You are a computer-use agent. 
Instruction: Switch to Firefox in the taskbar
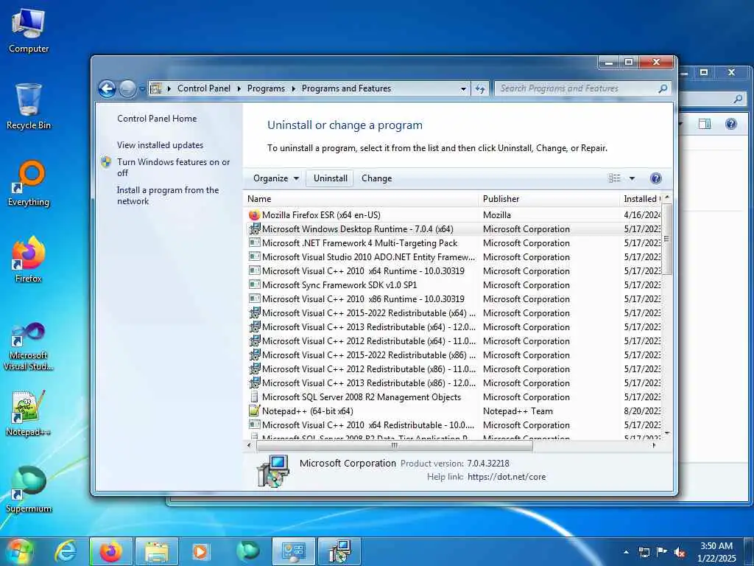click(110, 551)
